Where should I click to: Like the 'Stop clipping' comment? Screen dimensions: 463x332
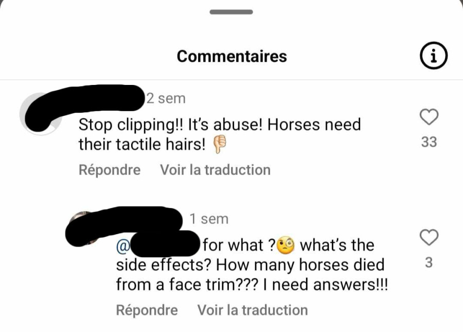pyautogui.click(x=429, y=117)
